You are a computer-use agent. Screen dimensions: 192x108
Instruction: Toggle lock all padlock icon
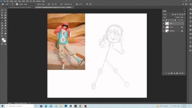click(175, 20)
